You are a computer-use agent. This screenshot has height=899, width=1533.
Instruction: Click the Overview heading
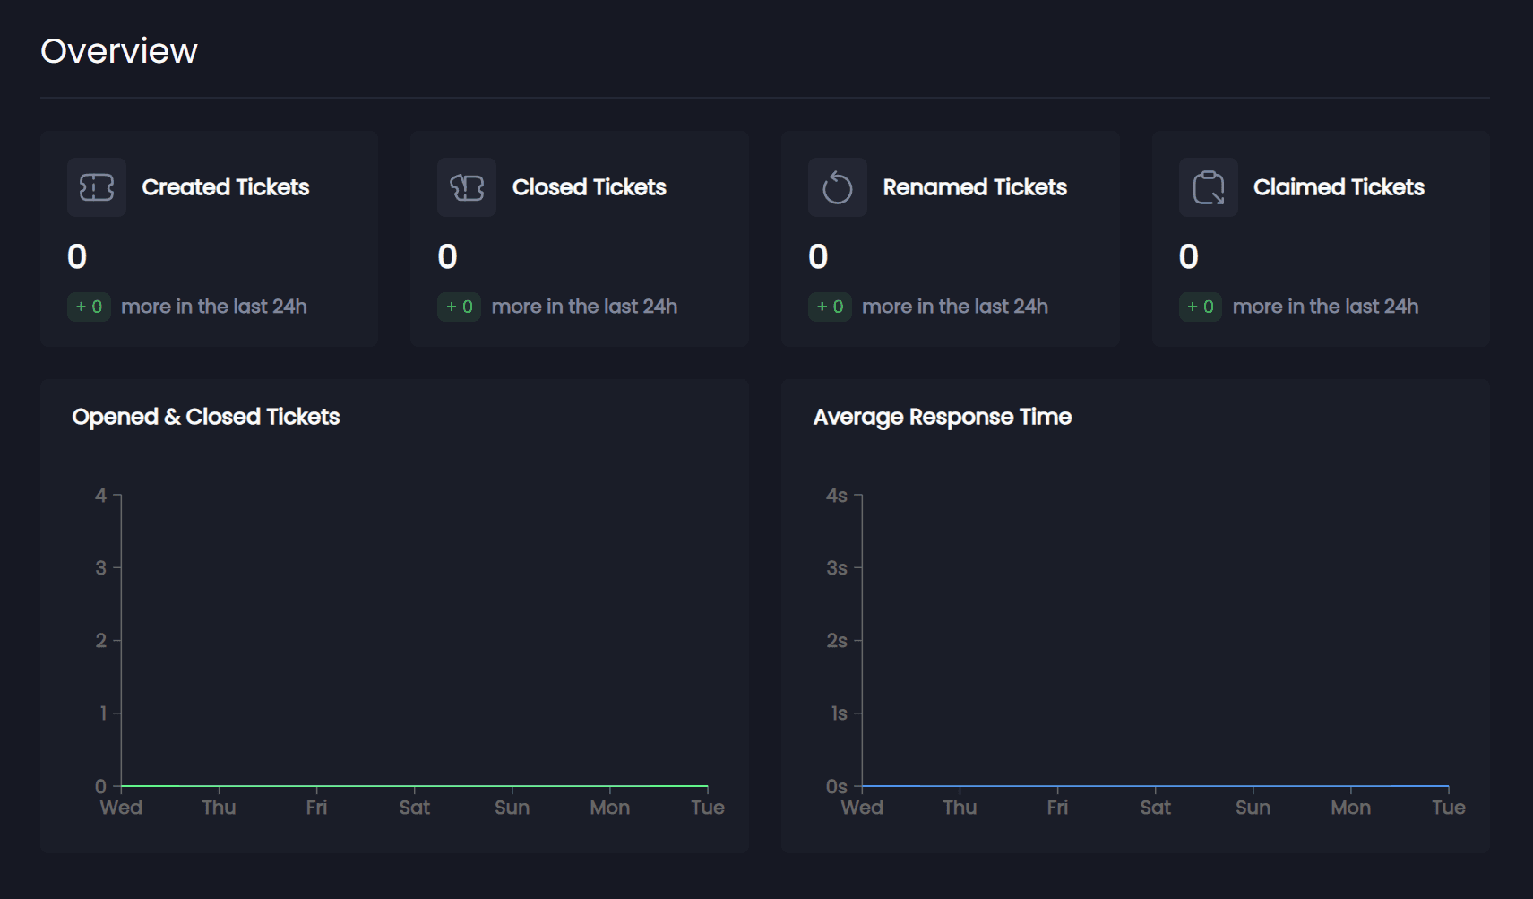118,51
